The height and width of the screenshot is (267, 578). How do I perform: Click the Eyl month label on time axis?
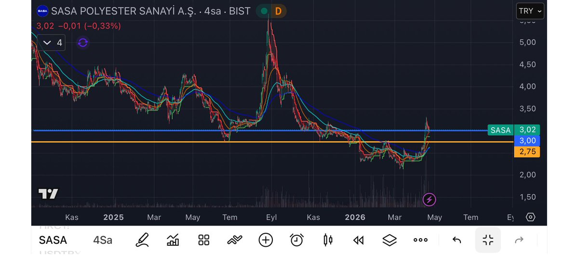(271, 217)
